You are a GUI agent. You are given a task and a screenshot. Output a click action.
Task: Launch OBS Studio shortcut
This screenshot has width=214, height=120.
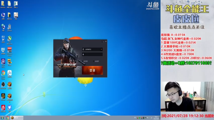(x=3, y=85)
